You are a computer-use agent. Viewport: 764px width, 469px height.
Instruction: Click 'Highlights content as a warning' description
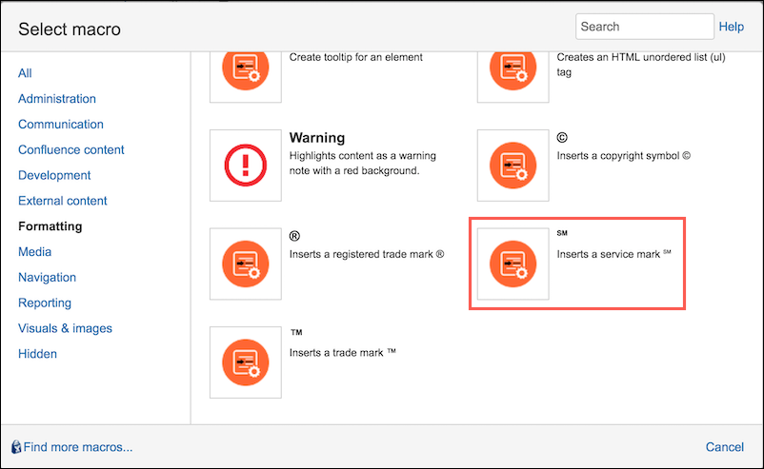click(363, 163)
